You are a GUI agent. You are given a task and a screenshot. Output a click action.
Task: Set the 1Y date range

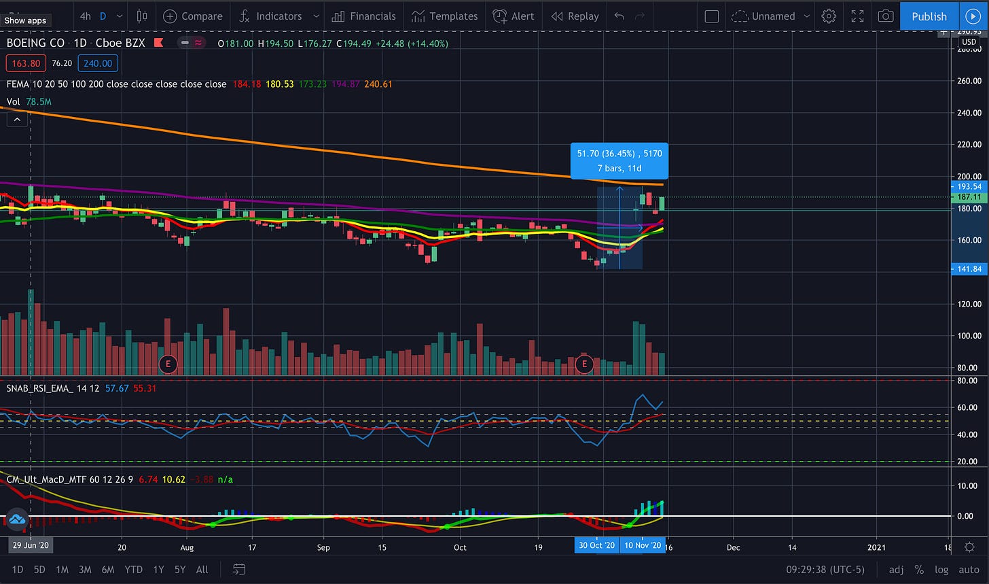pos(158,569)
